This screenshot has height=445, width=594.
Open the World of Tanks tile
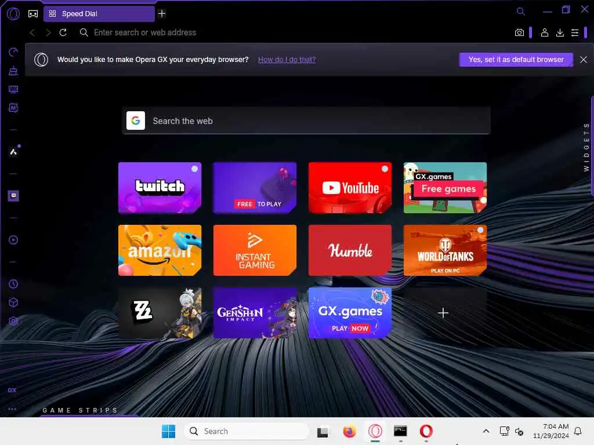pos(445,250)
